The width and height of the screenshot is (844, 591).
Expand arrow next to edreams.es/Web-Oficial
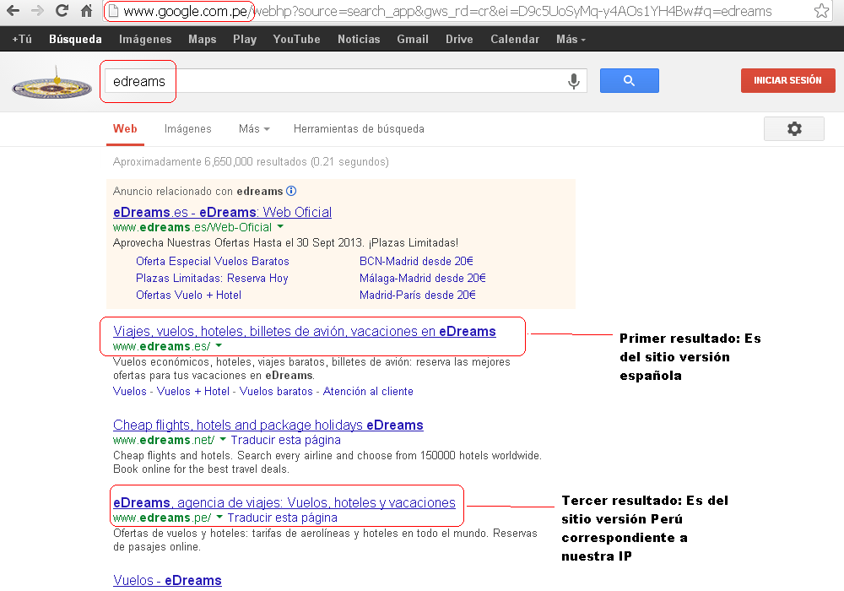280,226
